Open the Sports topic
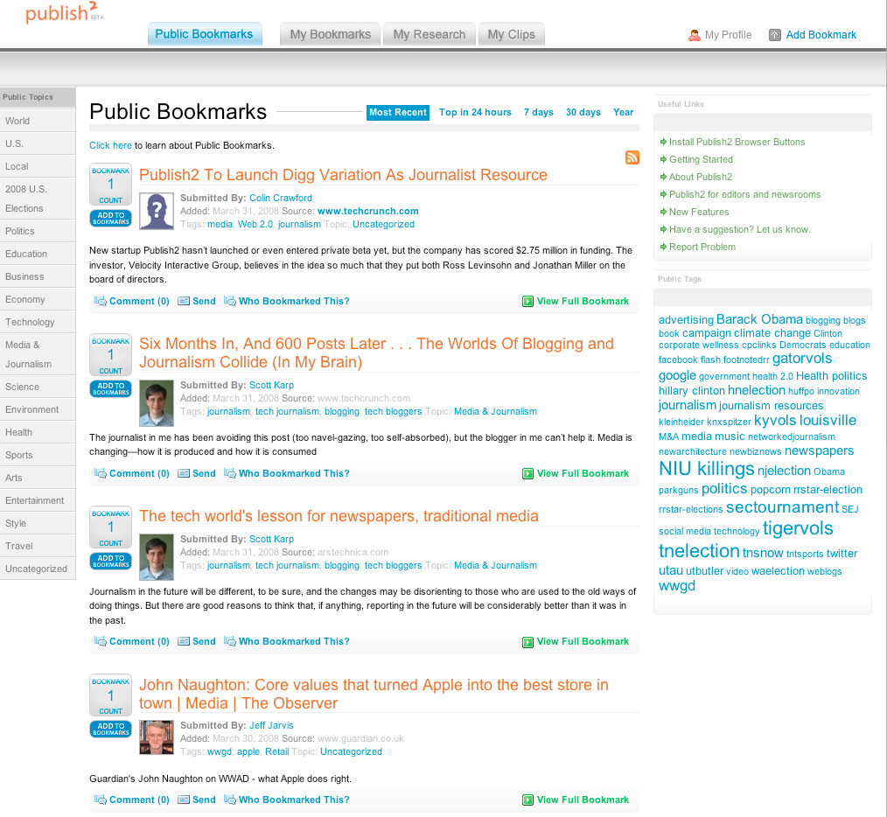Screen dimensions: 887x817 (38, 455)
